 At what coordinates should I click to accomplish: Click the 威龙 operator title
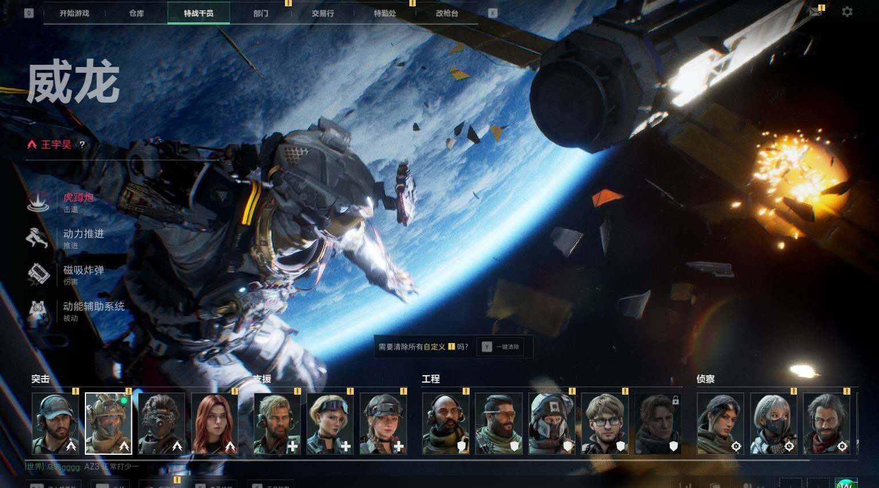pyautogui.click(x=73, y=83)
